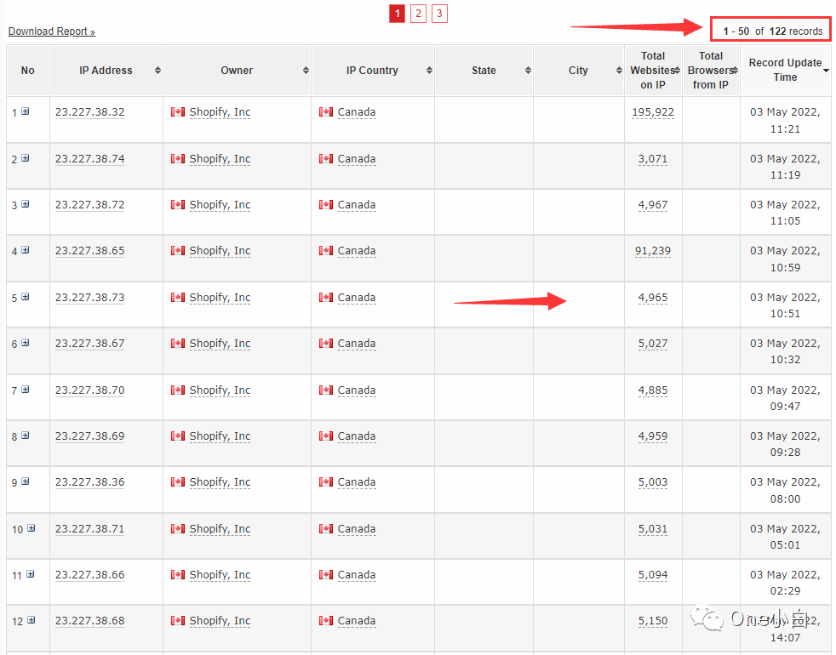The height and width of the screenshot is (655, 836).
Task: Open IP address 23.227.38.65
Action: [x=89, y=250]
